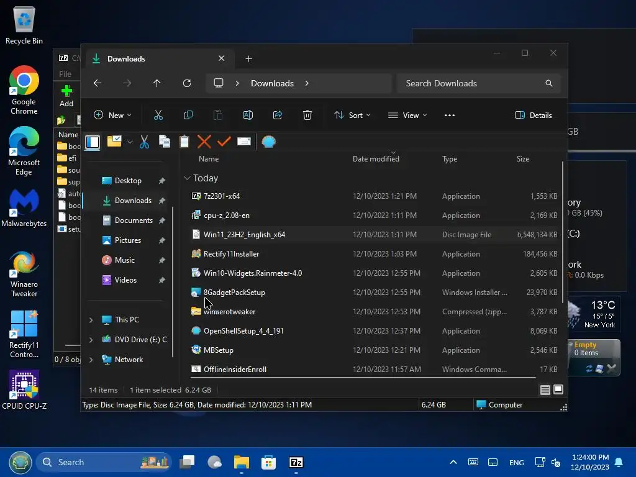Click the See more three-dots menu
The image size is (636, 477).
450,115
